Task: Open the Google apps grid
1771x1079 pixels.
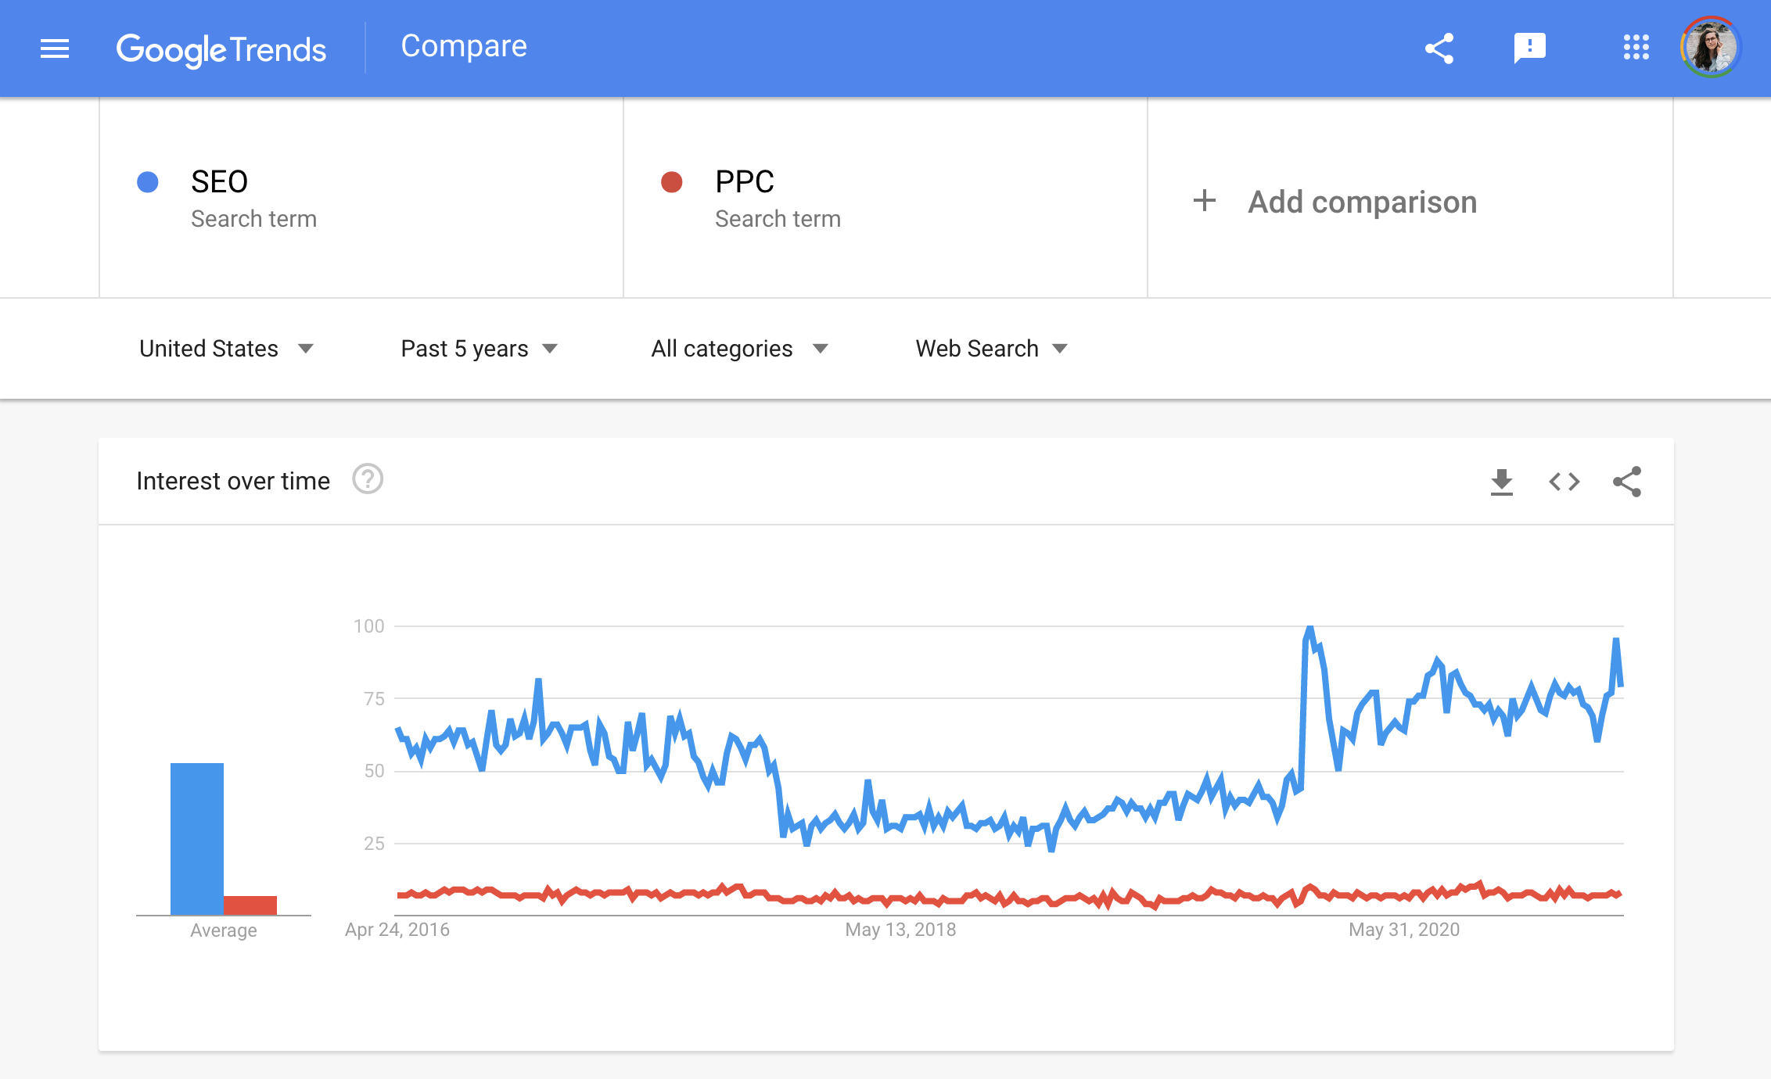Action: [x=1636, y=47]
